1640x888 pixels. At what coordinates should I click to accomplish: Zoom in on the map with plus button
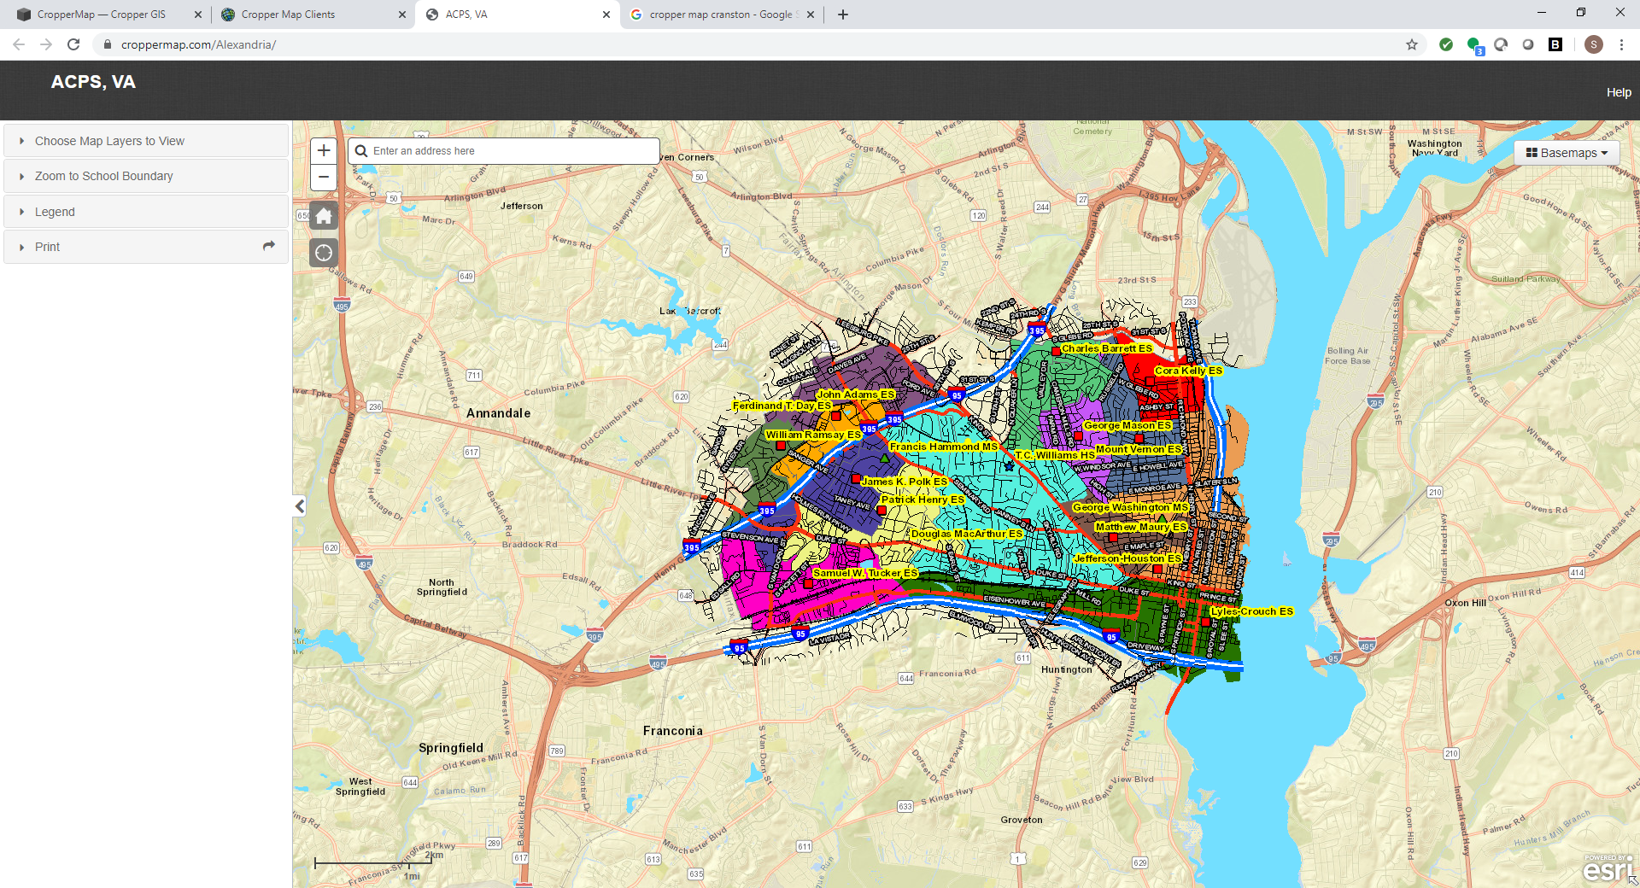(x=324, y=151)
